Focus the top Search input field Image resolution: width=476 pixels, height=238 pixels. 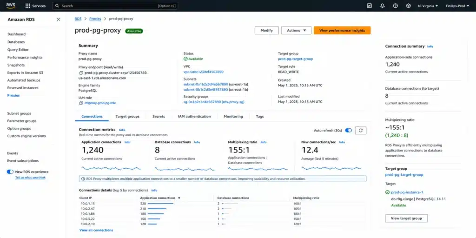(x=115, y=6)
